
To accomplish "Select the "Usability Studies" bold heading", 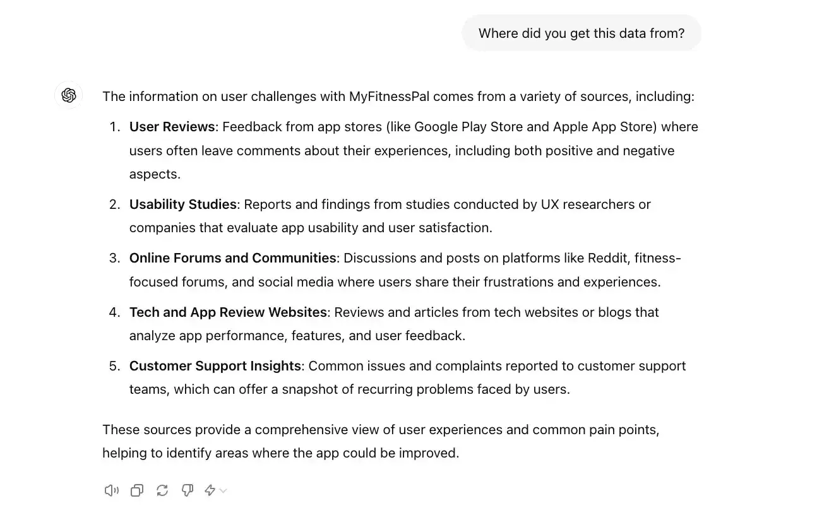I will (x=182, y=204).
